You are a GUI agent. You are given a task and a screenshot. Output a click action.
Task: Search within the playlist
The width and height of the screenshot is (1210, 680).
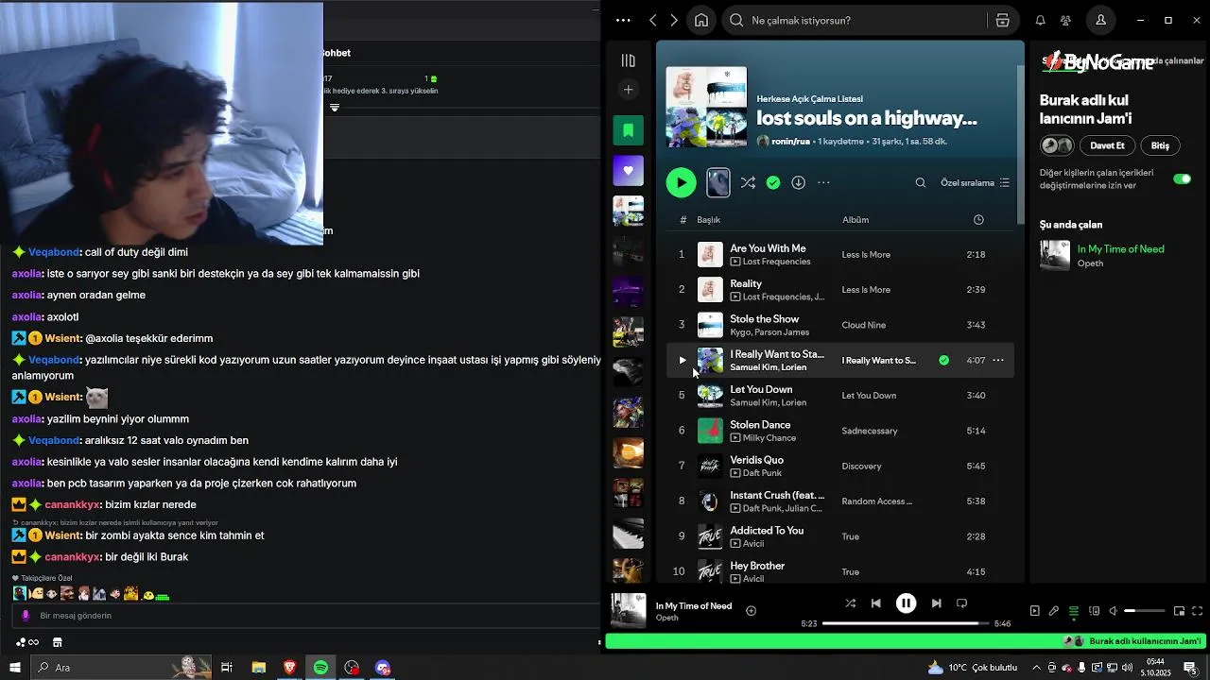(x=920, y=182)
